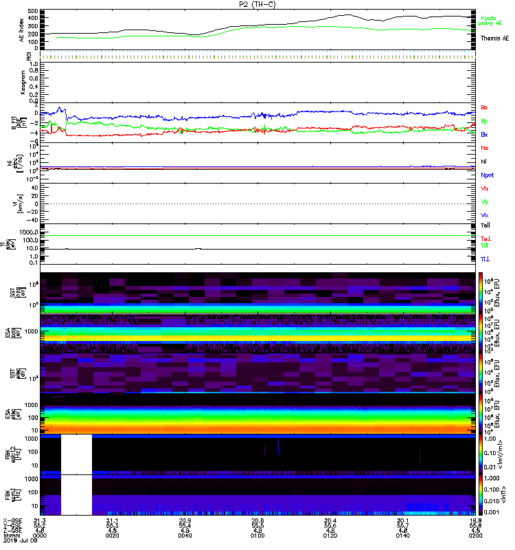This screenshot has height=550, width=515.
Task: Select the blue Npot legend label
Action: point(487,175)
